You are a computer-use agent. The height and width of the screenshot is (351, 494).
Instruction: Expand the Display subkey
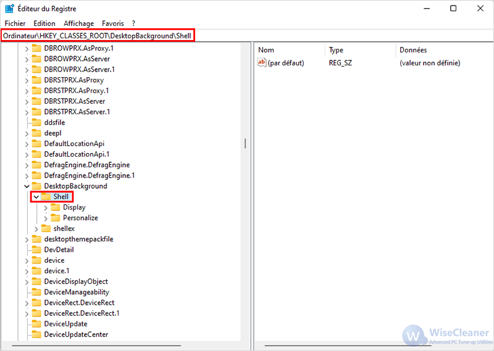46,208
